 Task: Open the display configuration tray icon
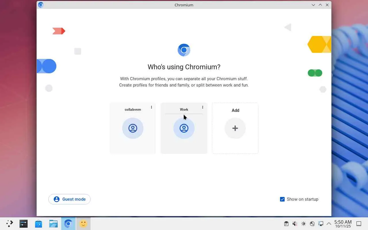[x=321, y=224]
